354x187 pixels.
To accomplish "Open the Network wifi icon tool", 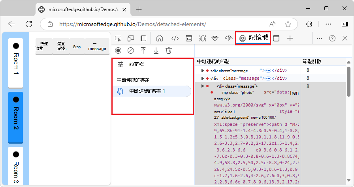I will coord(215,39).
